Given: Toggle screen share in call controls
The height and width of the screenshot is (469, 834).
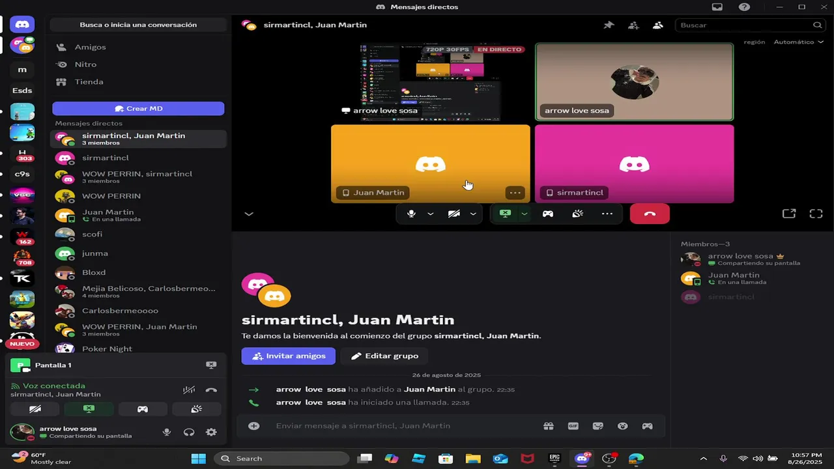Looking at the screenshot, I should coord(505,214).
